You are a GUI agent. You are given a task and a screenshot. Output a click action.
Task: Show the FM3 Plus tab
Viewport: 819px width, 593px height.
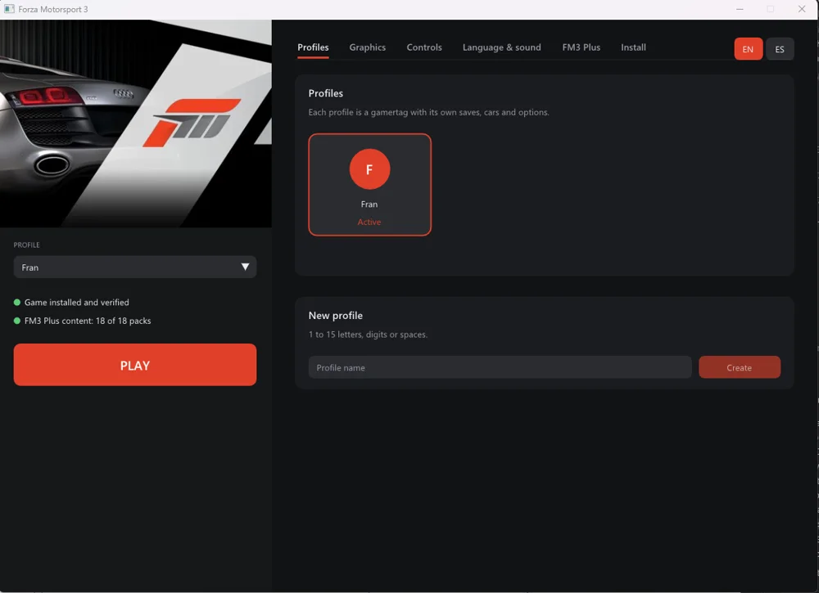(581, 47)
